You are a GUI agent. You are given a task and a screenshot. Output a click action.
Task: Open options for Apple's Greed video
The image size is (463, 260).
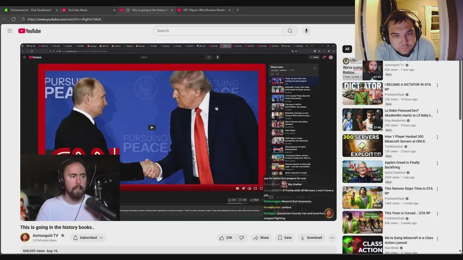pyautogui.click(x=437, y=164)
